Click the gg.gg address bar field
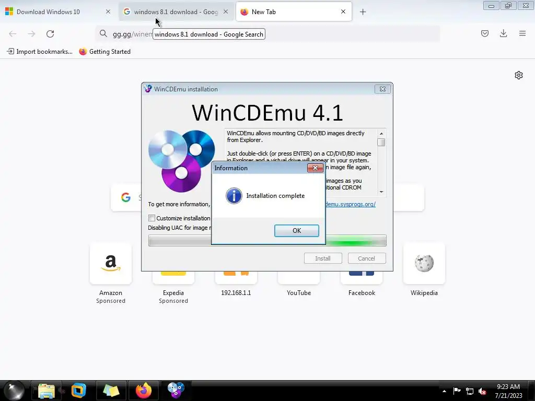Screen dimensions: 535x401 coord(268,34)
